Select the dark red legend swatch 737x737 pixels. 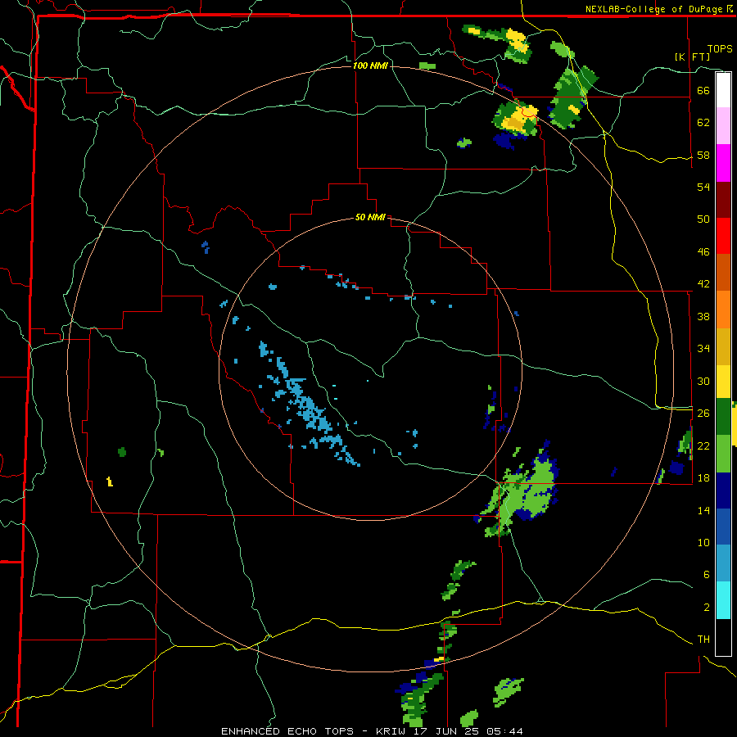723,200
